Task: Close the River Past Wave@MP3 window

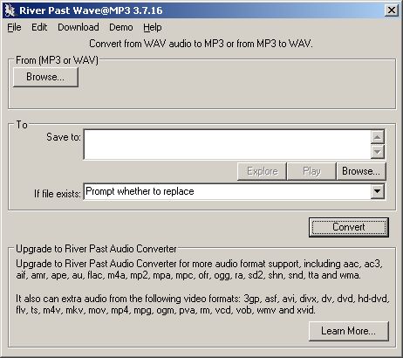Action: tap(392, 10)
